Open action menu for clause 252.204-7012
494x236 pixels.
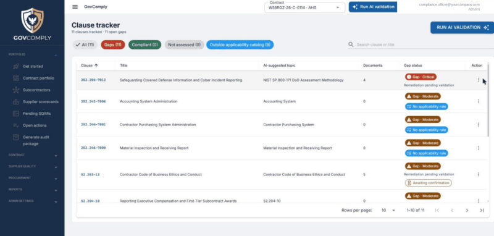478,80
